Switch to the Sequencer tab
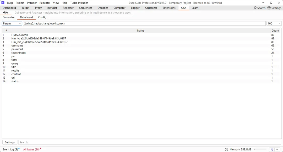The image size is (283, 152). click(x=85, y=8)
